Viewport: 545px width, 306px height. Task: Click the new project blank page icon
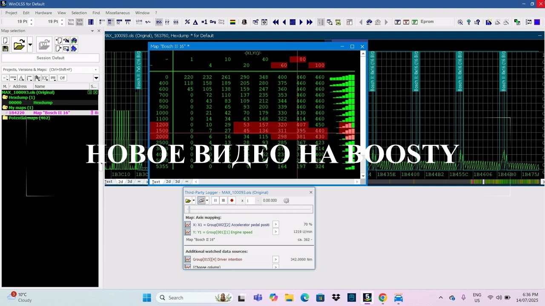click(x=5, y=41)
